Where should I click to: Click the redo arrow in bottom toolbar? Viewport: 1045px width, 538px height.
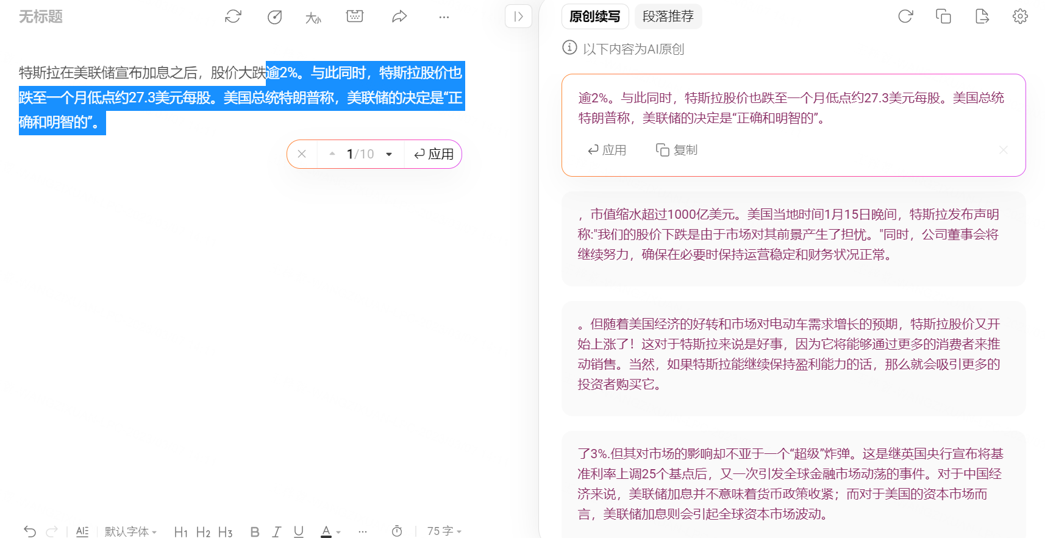click(x=52, y=531)
